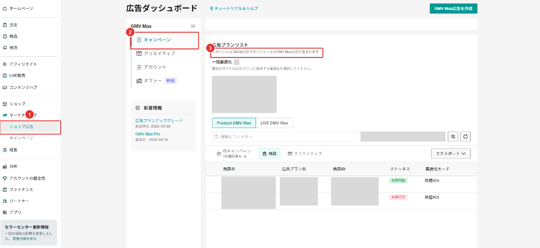The width and height of the screenshot is (540, 248).
Task: Open the 商品 sidebar section
Action: point(13,36)
